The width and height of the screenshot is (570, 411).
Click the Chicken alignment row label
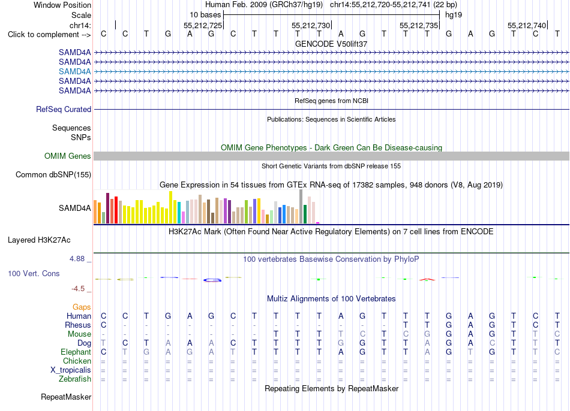pos(77,361)
